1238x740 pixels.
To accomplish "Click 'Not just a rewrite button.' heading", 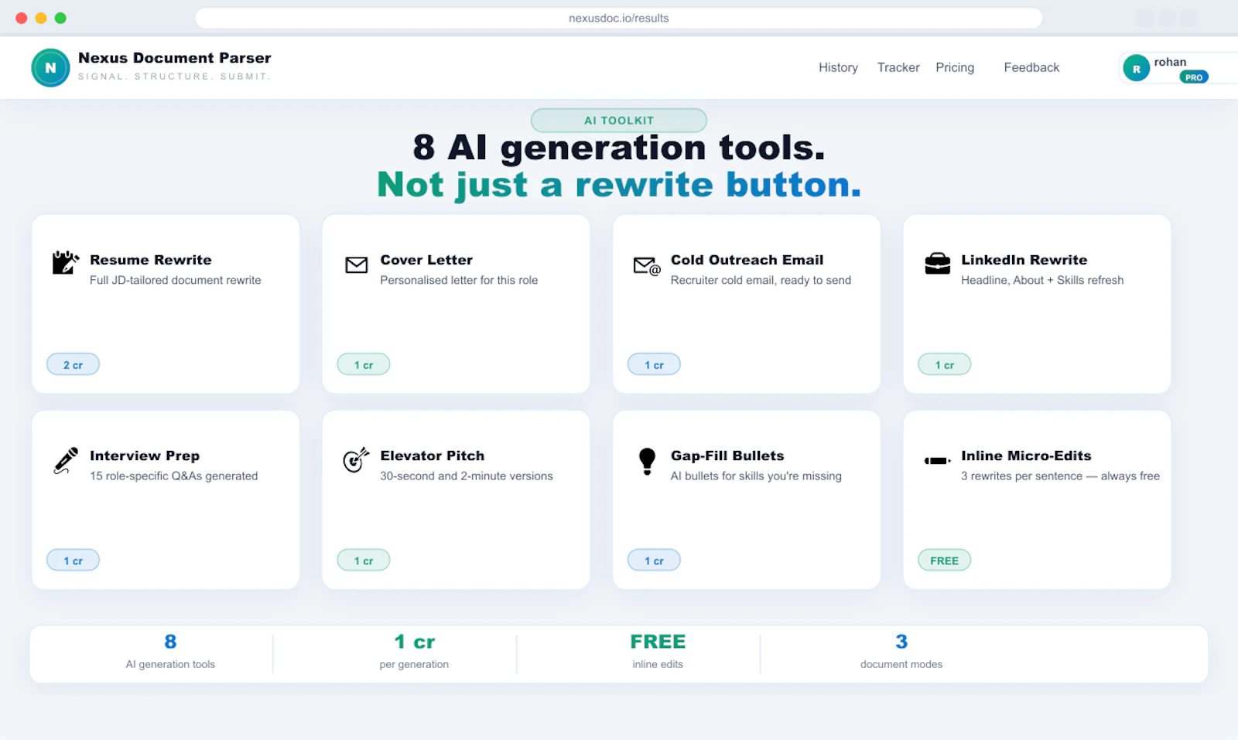I will [x=619, y=184].
